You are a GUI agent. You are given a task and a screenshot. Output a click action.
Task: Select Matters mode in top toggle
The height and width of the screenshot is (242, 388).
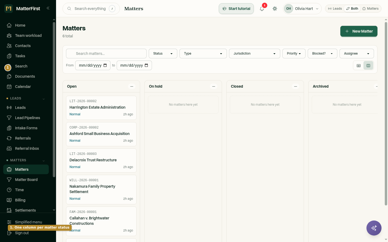pyautogui.click(x=370, y=9)
